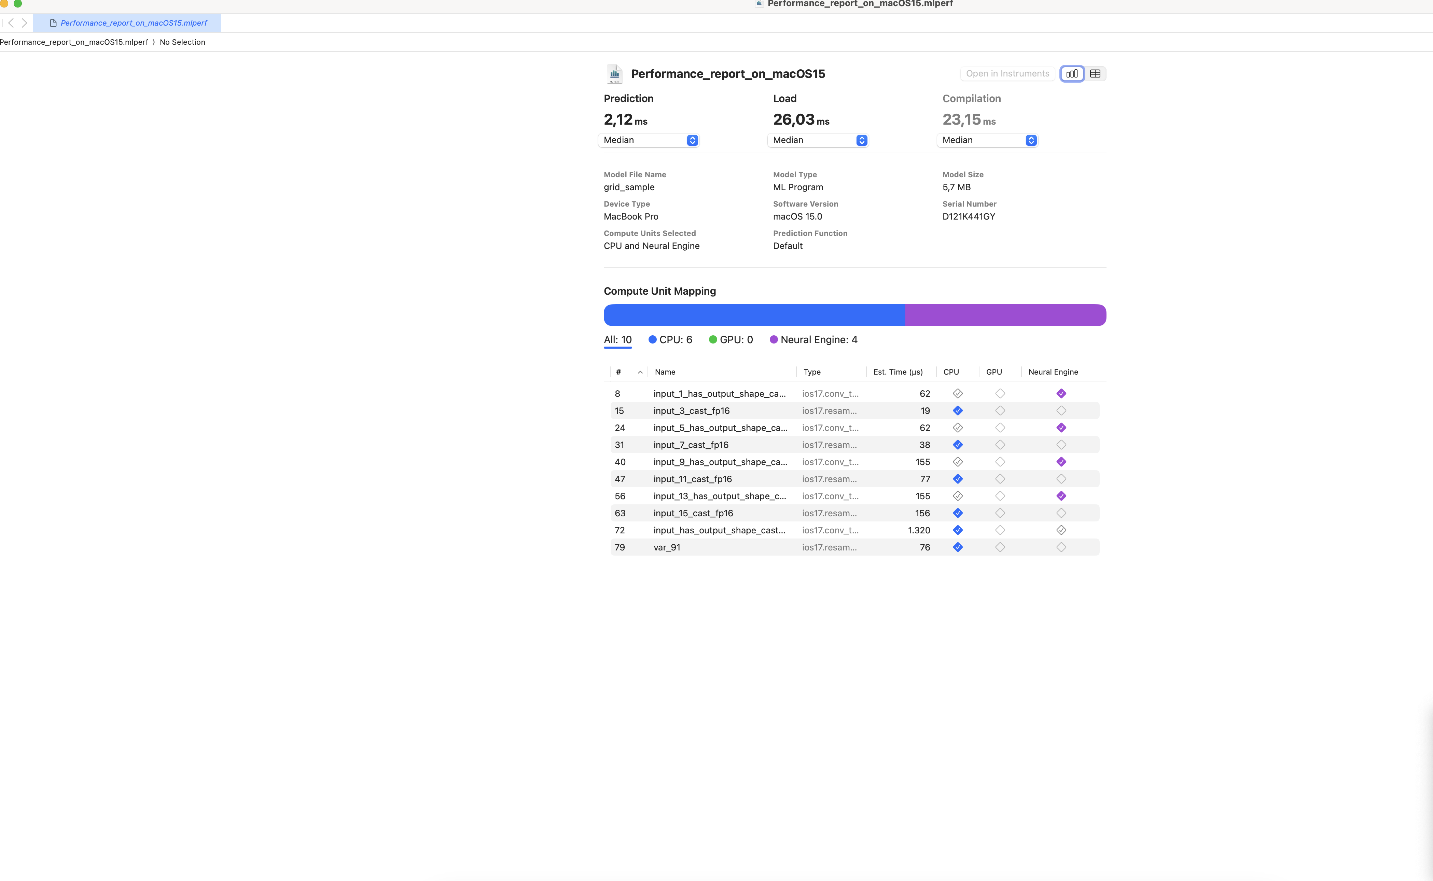Switch to the table list view
Image resolution: width=1433 pixels, height=881 pixels.
pyautogui.click(x=1095, y=73)
